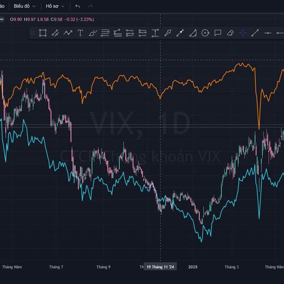284x284 pixels.
Task: Redo the last undone action
Action: point(90,6)
